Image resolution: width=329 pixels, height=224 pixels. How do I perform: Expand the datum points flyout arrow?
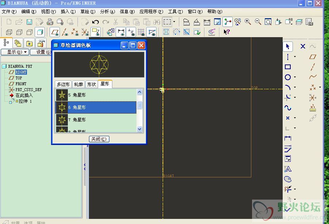pos(320,87)
